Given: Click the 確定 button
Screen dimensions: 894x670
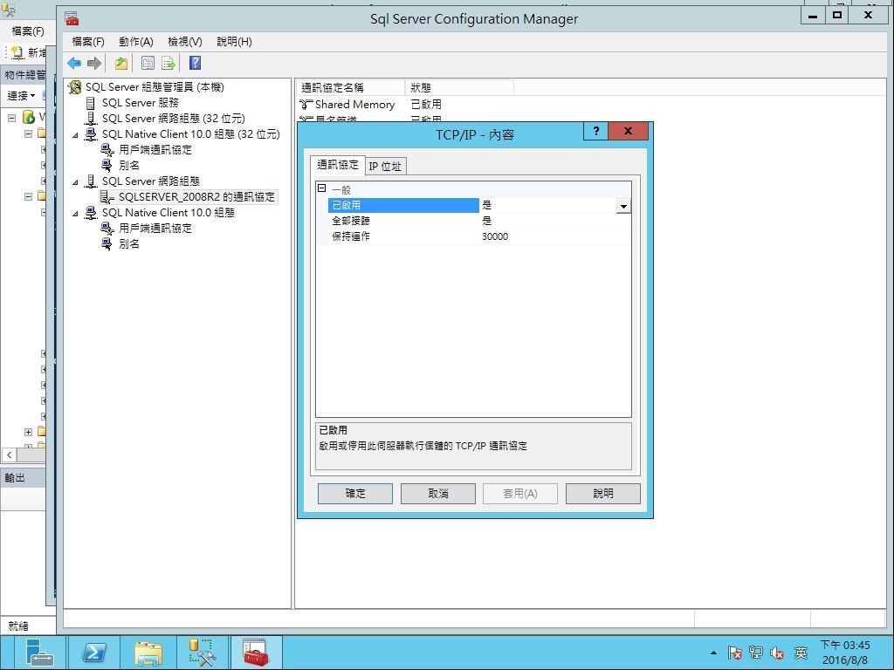Looking at the screenshot, I should coord(355,494).
